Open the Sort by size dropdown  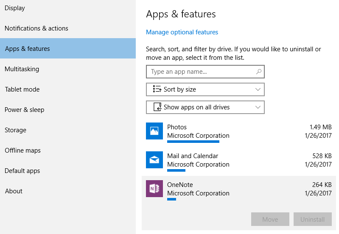(x=205, y=89)
